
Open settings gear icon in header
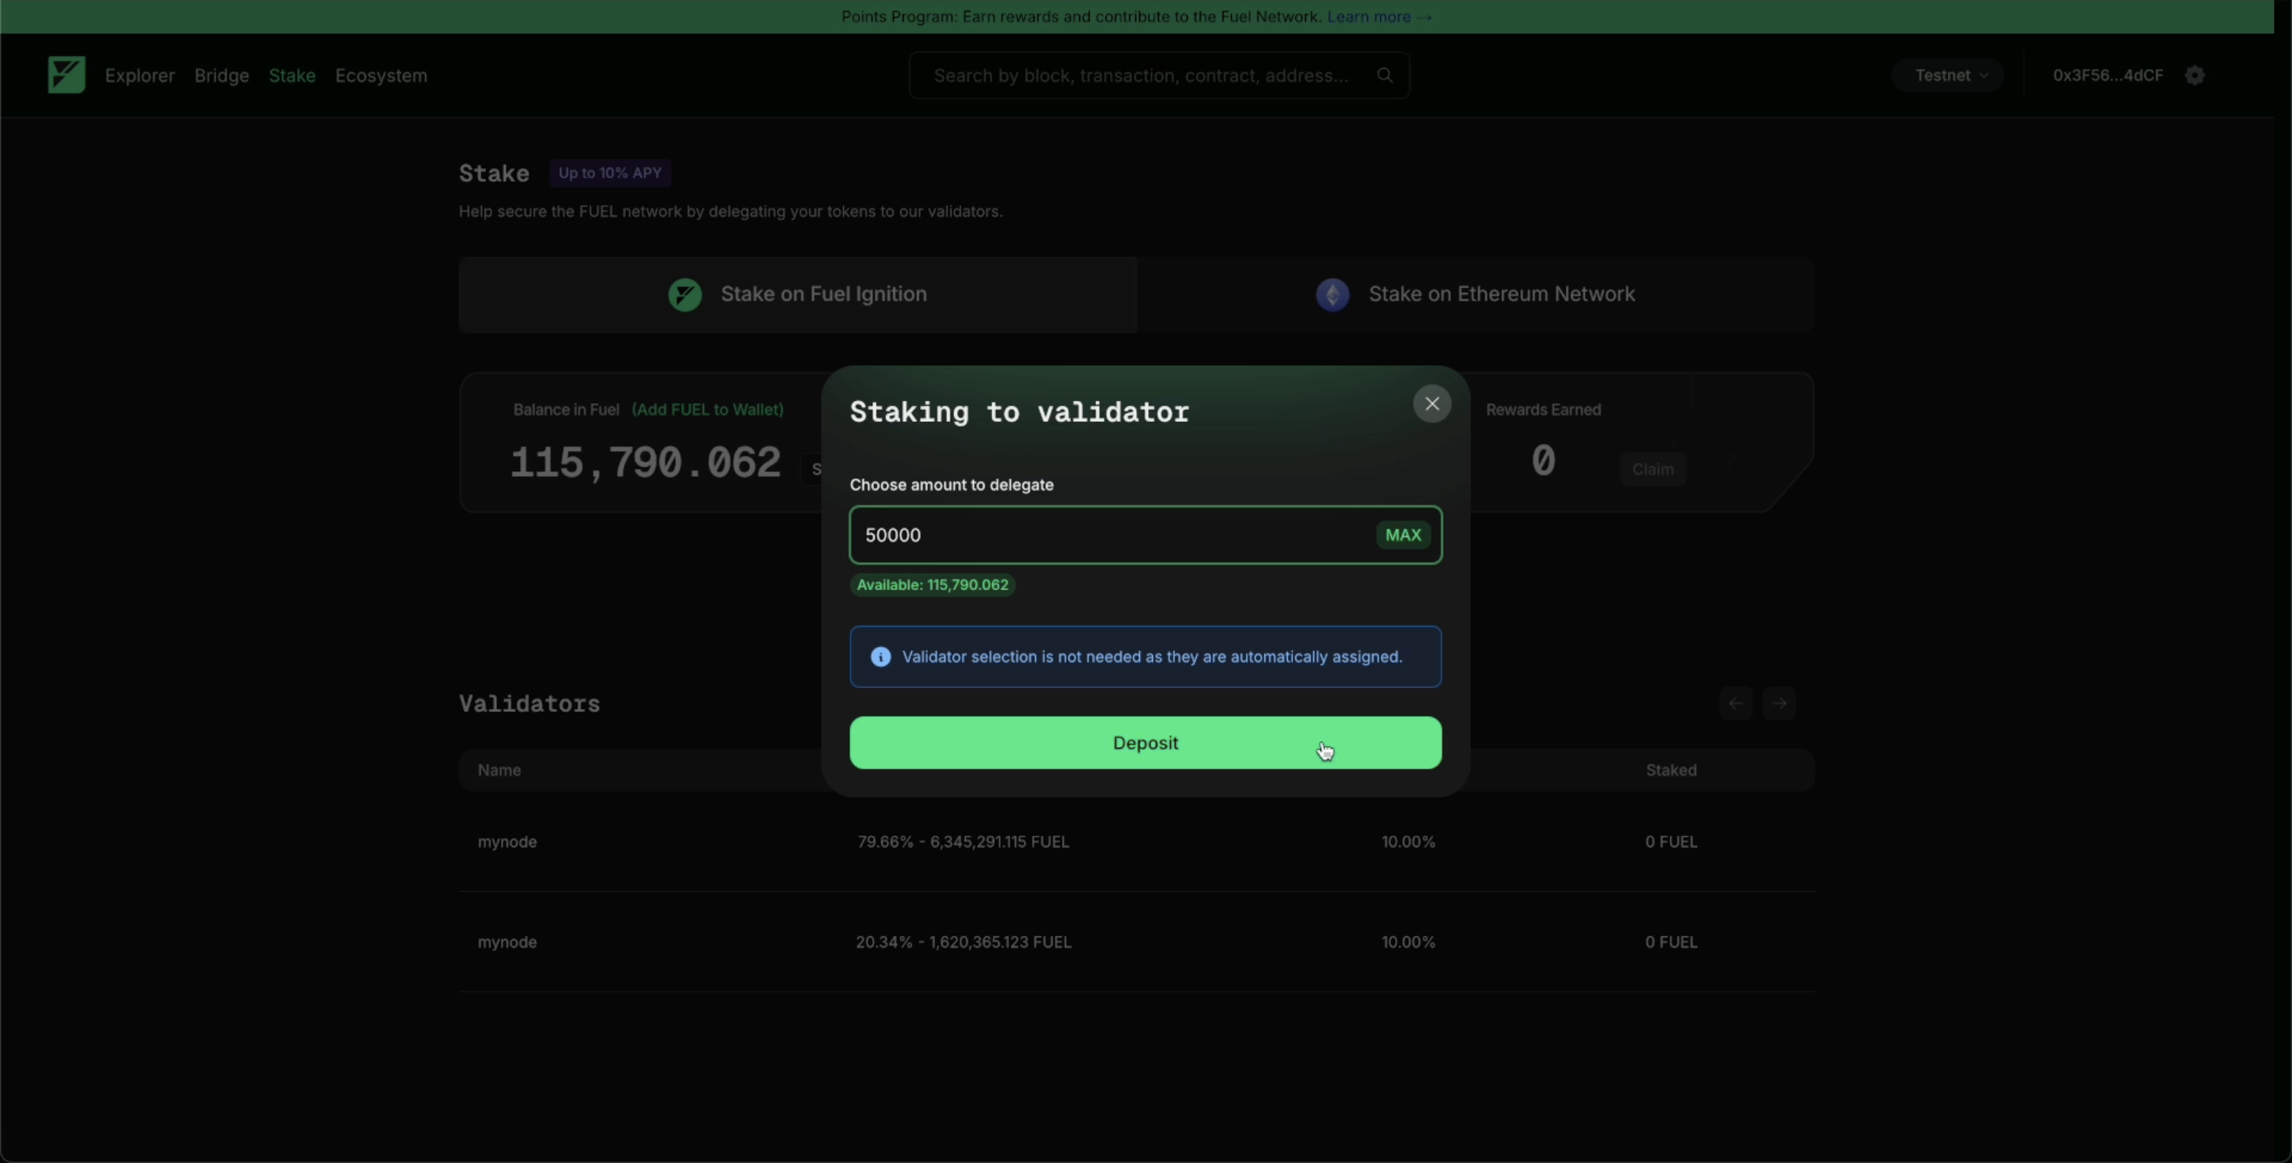click(2195, 75)
